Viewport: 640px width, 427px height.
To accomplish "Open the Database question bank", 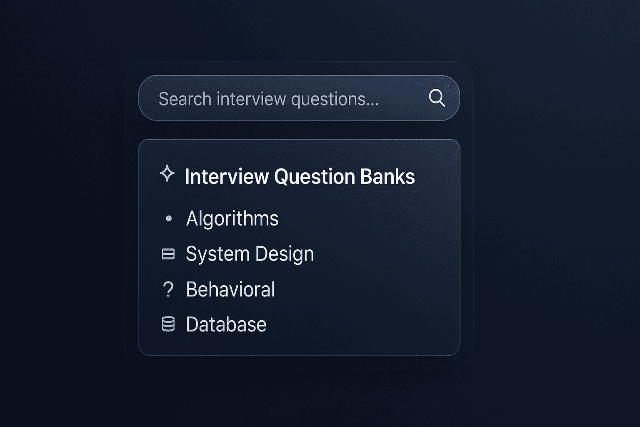I will coord(226,324).
